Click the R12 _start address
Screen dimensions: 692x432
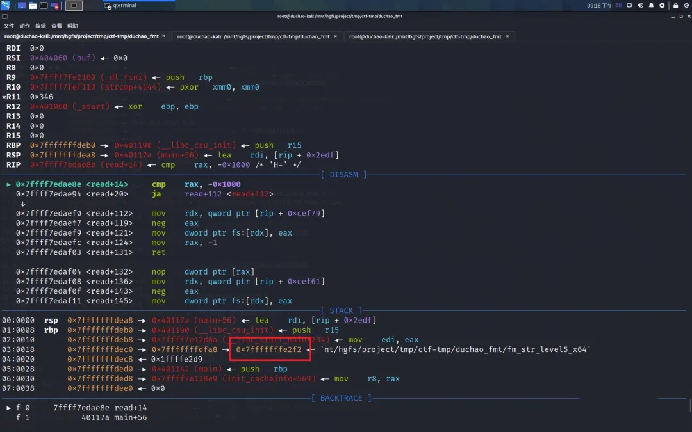(x=70, y=106)
